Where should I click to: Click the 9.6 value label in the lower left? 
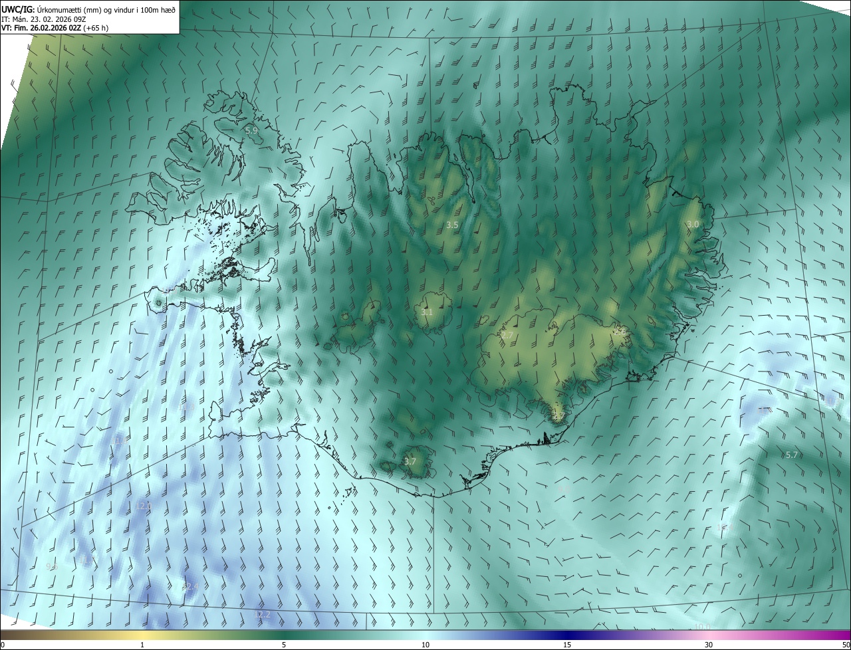52,567
